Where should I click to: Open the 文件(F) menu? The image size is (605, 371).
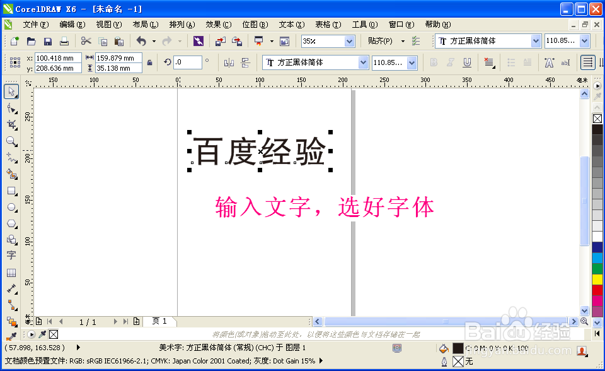pos(36,25)
